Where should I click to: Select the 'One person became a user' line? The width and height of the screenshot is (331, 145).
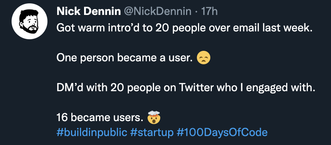(x=125, y=58)
